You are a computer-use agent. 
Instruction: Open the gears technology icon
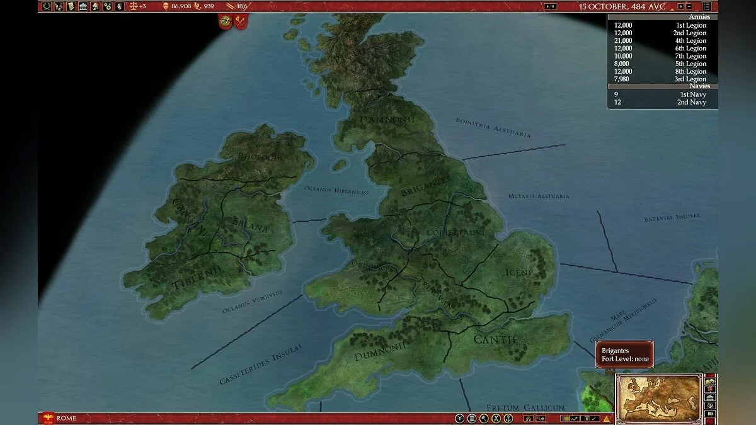107,6
